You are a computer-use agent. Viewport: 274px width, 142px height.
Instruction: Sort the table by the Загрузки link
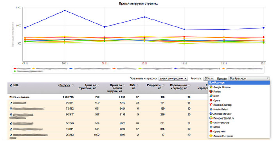click(65, 85)
